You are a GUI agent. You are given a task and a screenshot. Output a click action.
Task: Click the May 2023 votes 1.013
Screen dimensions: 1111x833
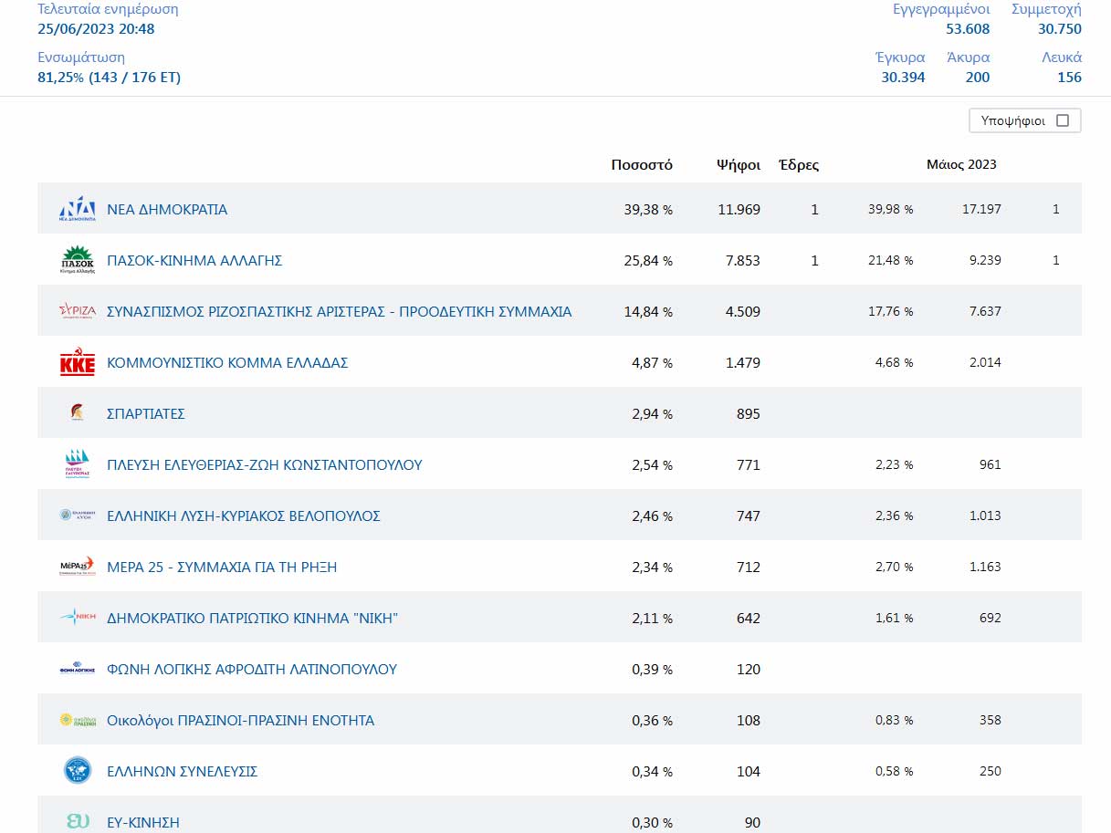coord(985,515)
